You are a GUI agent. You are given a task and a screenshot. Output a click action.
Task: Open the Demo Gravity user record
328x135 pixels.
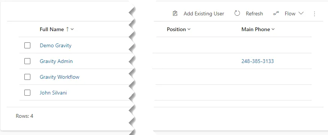[55, 46]
